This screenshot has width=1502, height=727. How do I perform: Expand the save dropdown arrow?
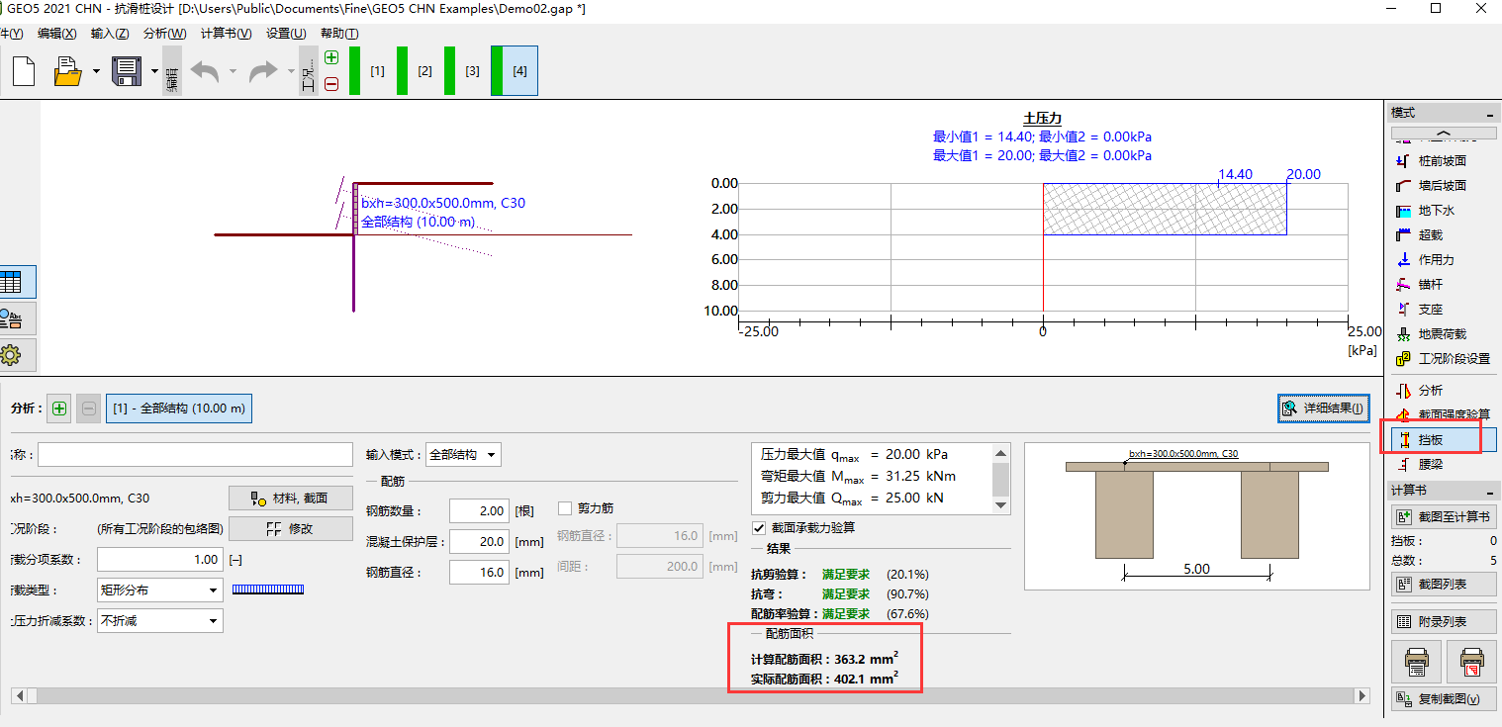point(155,71)
